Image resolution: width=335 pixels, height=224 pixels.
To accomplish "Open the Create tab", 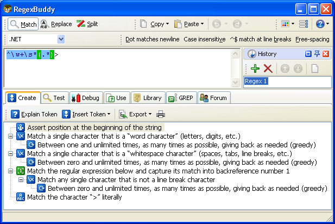I will (x=23, y=98).
